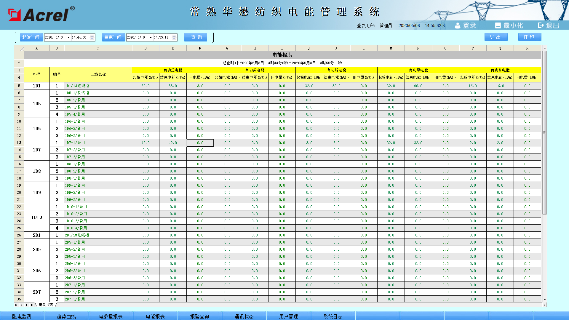Screen dimensions: 569x320
Task: Decrease start time with down spinner
Action: (x=92, y=39)
